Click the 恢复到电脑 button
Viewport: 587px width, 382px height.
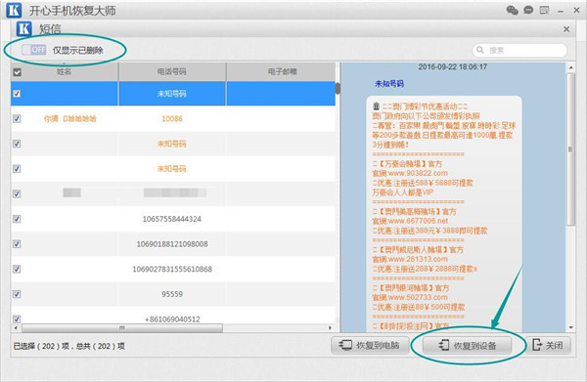(x=369, y=346)
